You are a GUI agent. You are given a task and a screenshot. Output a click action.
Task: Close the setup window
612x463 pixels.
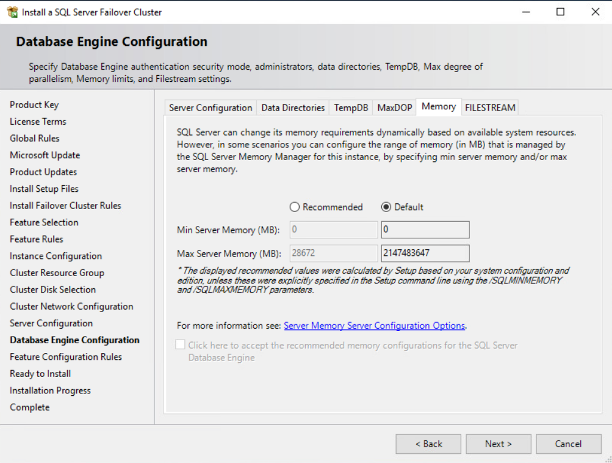pyautogui.click(x=595, y=12)
